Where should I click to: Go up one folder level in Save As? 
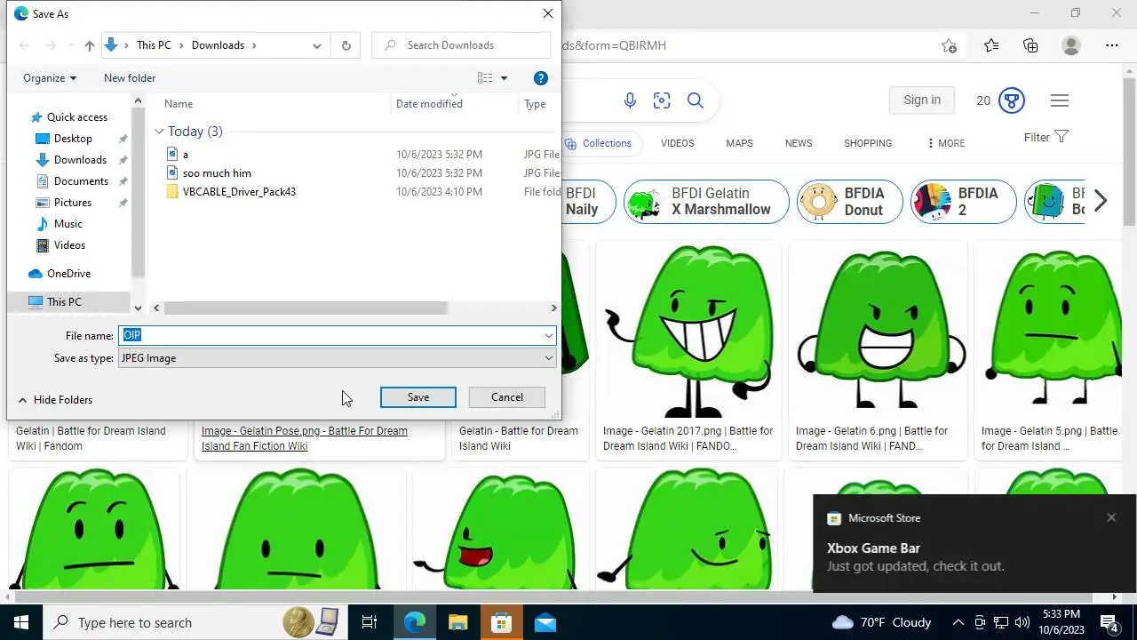tap(89, 45)
